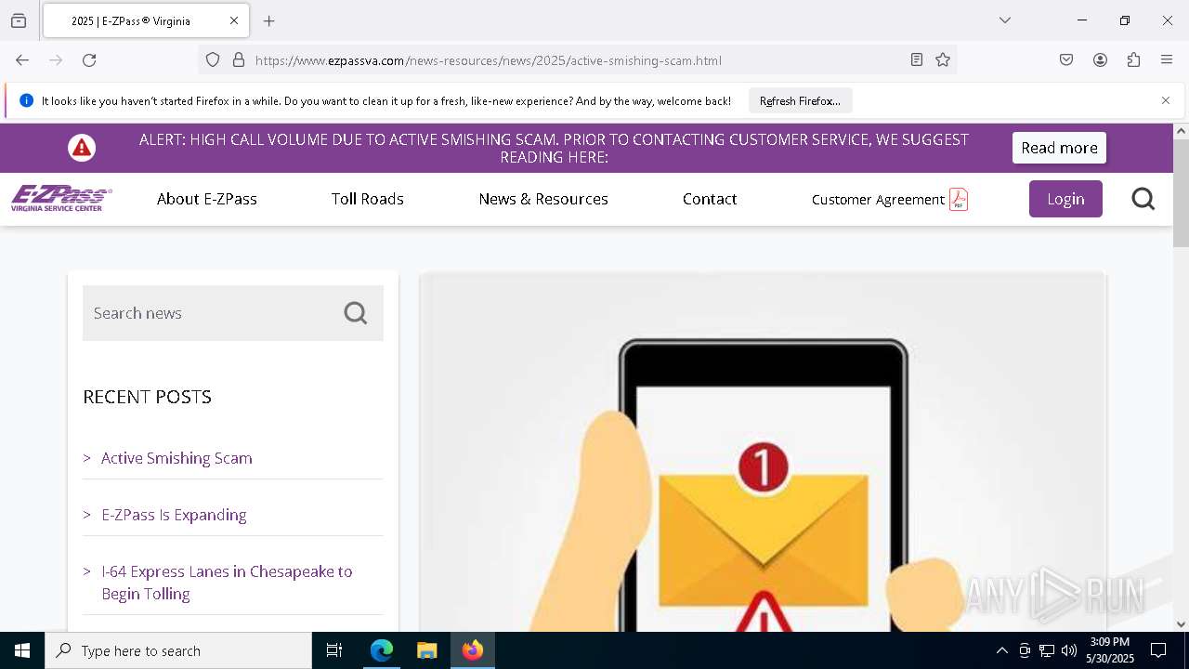Image resolution: width=1189 pixels, height=669 pixels.
Task: Open the Windows Start menu
Action: (22, 650)
